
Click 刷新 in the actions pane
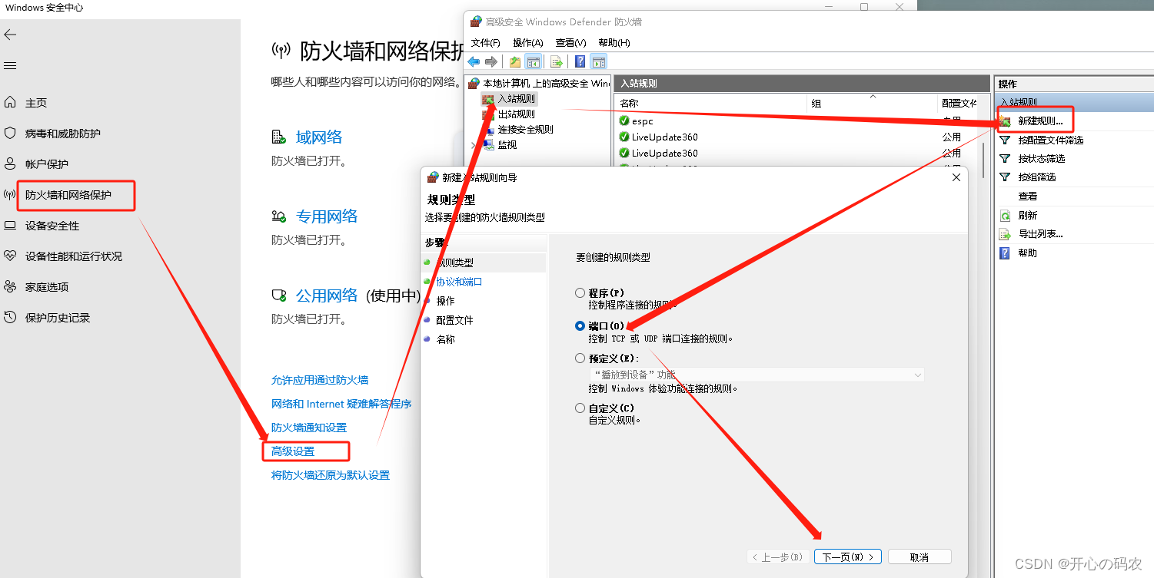1027,215
